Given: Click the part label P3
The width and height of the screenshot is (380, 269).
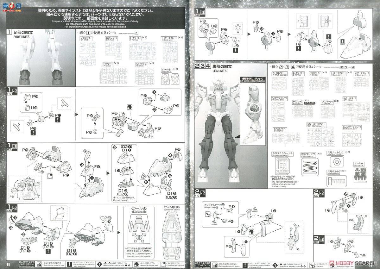Looking at the screenshot, I should point(231,206).
